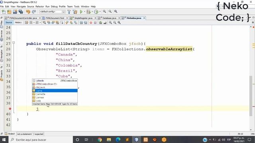Click the Uncomment code icon
Screen dimensions: 255x143
(105, 23)
